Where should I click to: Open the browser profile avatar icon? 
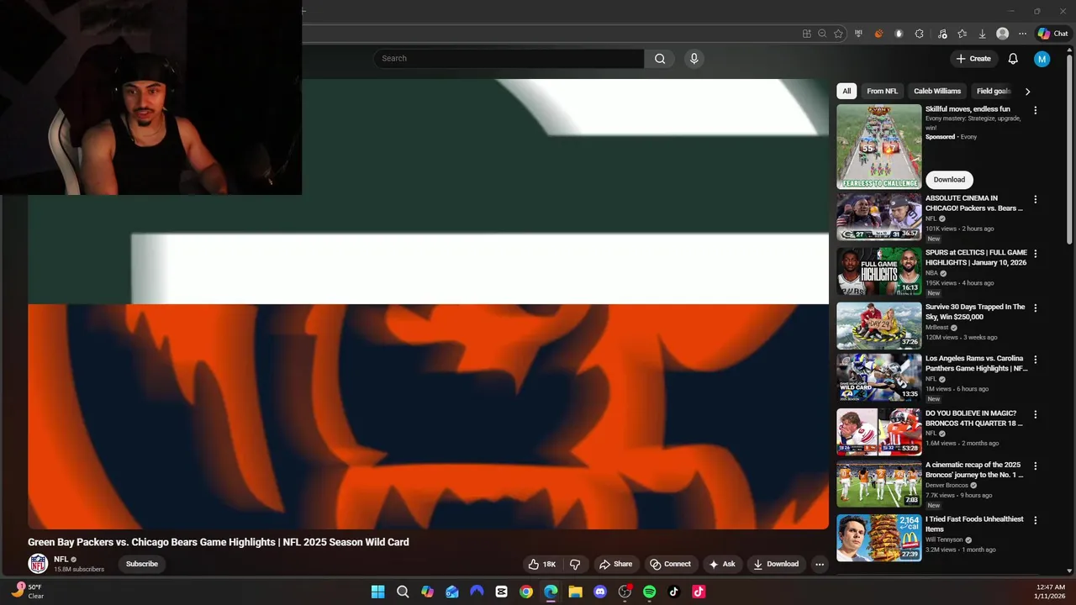(1002, 34)
